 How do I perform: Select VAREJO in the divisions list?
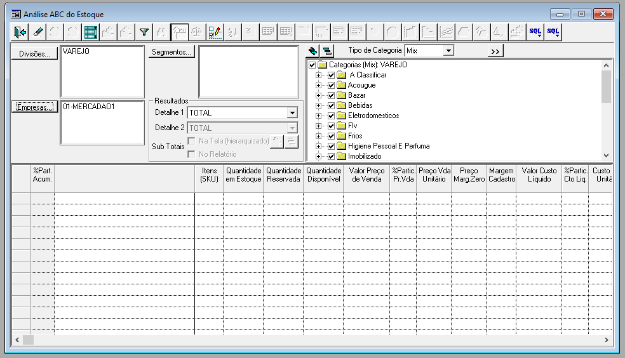(76, 51)
